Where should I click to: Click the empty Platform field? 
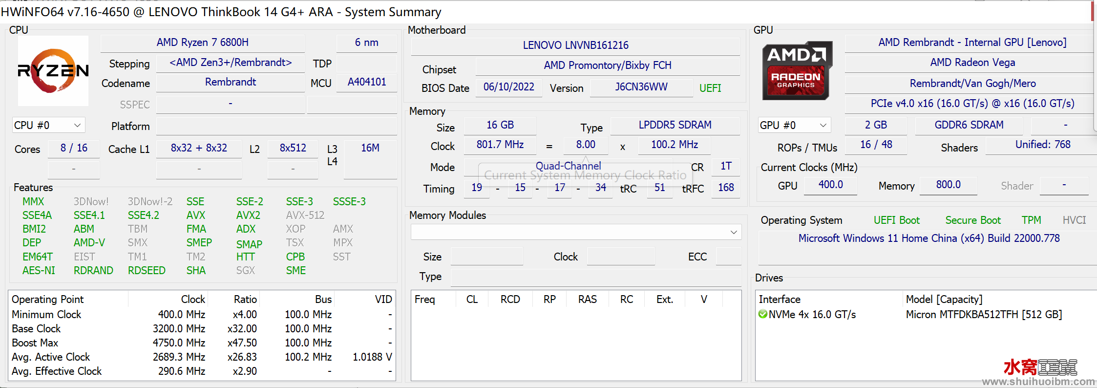tap(276, 126)
